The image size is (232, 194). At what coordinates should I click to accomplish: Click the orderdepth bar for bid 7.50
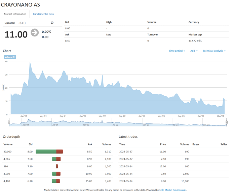coord(56,159)
